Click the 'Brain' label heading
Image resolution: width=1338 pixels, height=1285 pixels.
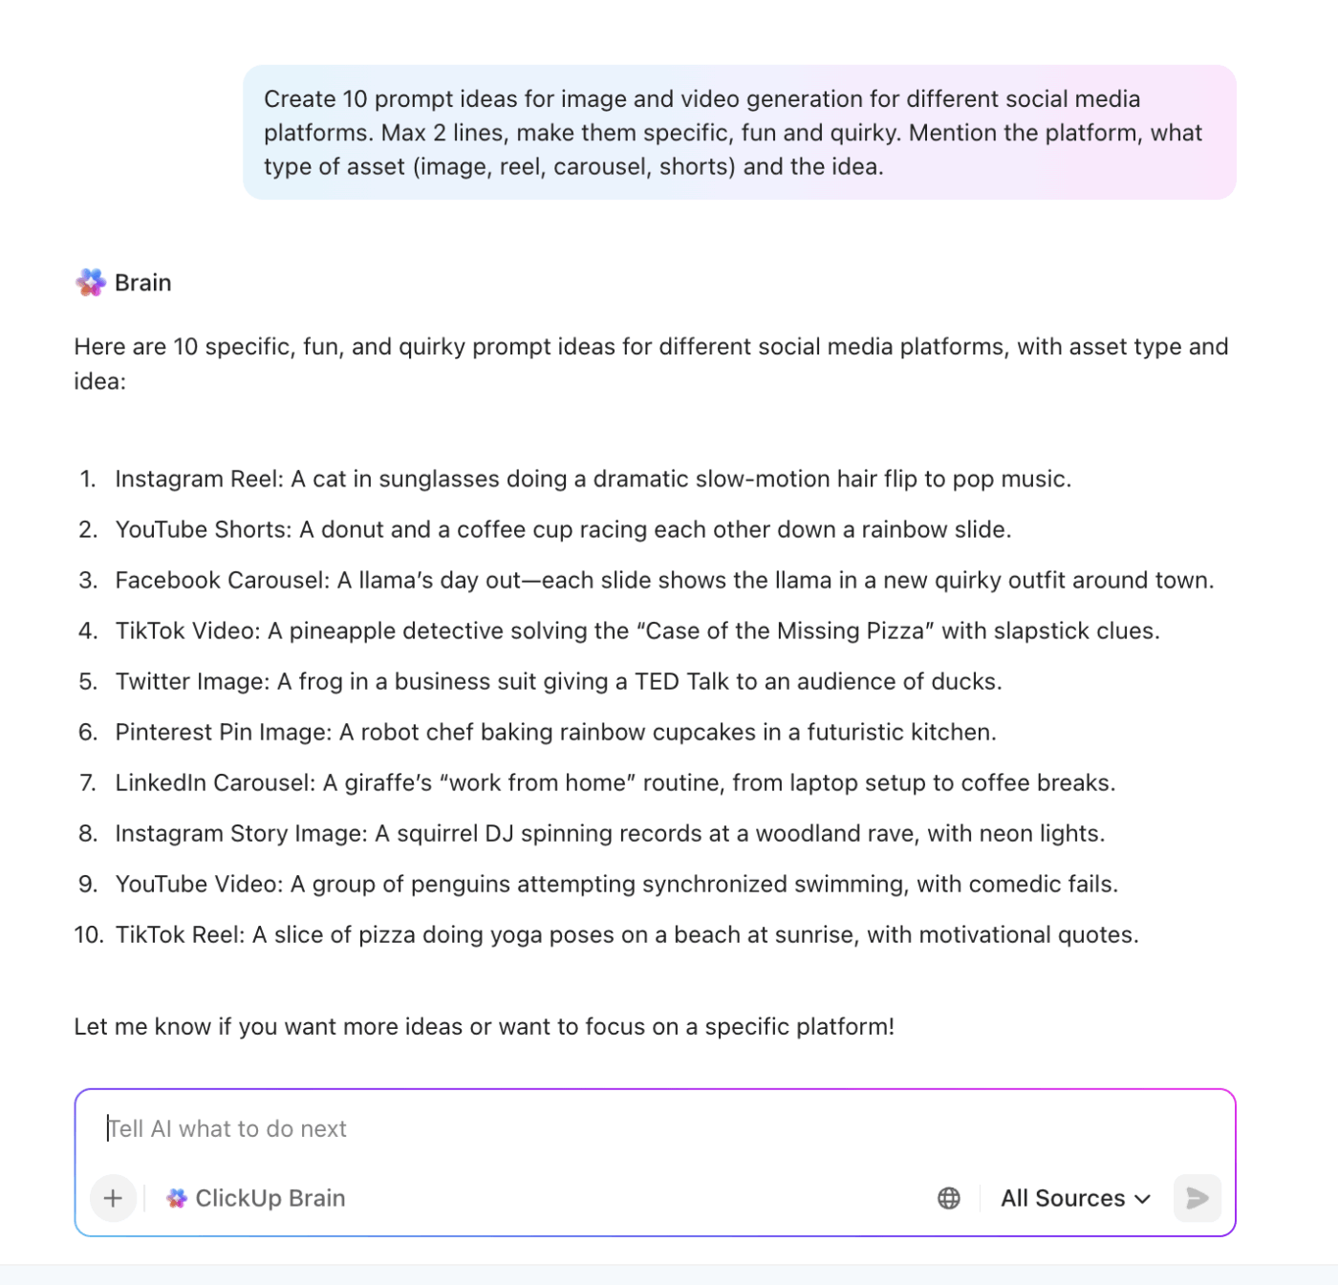[x=141, y=282]
